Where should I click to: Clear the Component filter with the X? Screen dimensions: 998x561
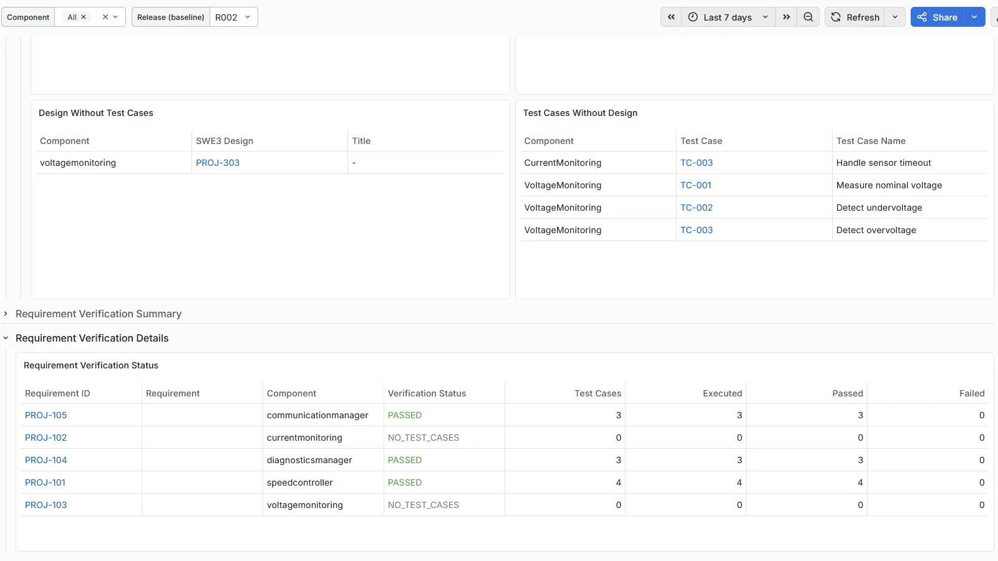105,17
